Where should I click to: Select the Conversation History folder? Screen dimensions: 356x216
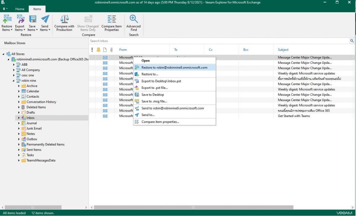tap(41, 102)
